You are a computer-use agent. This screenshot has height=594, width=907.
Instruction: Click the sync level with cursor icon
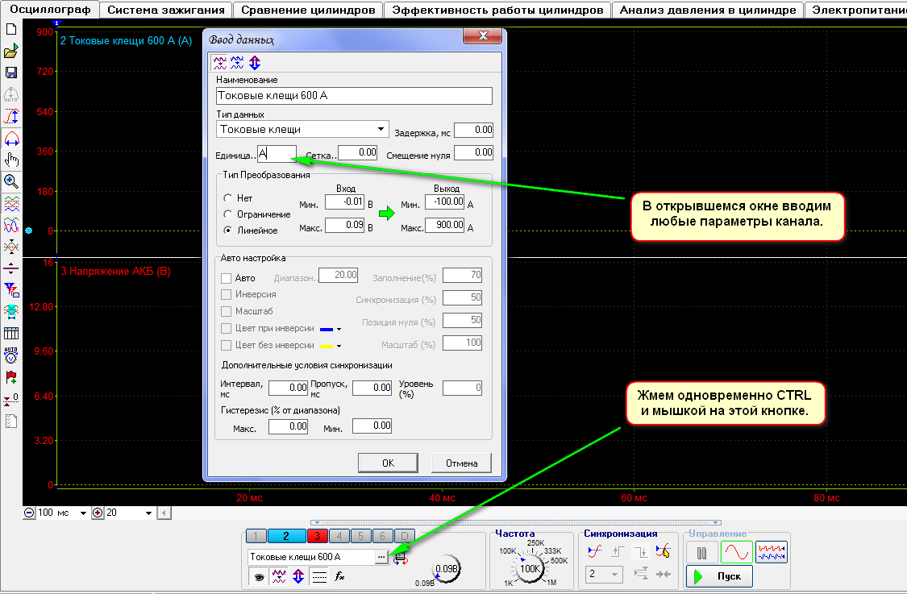pos(663,552)
